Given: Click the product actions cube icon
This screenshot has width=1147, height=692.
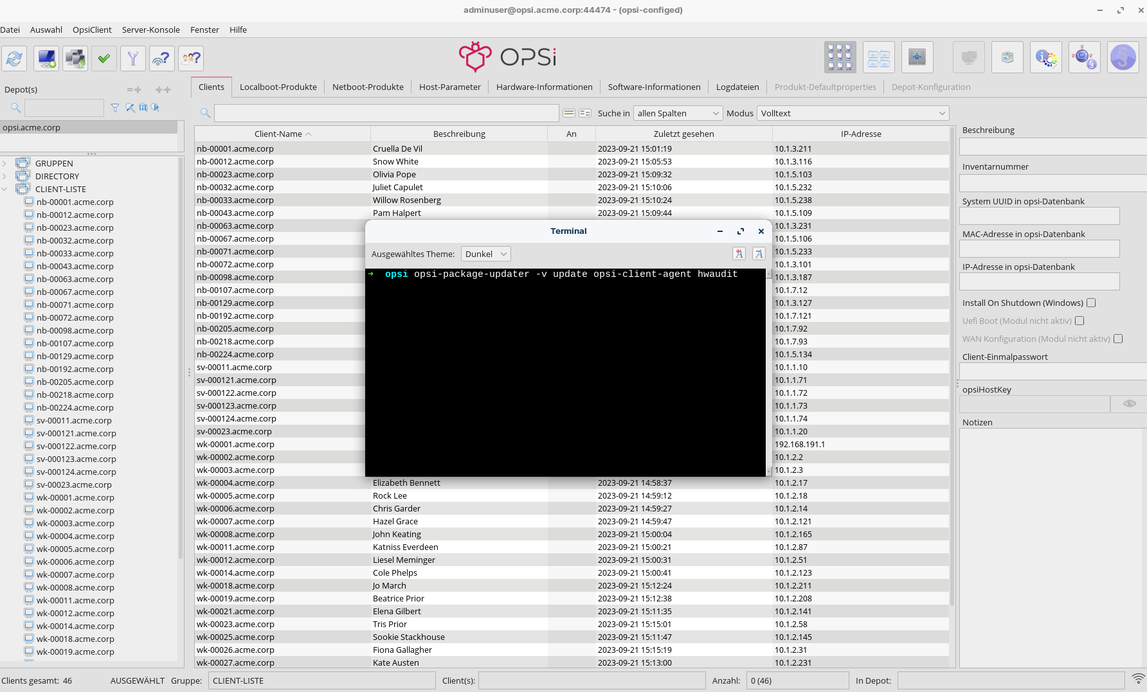Looking at the screenshot, I should 1007,58.
